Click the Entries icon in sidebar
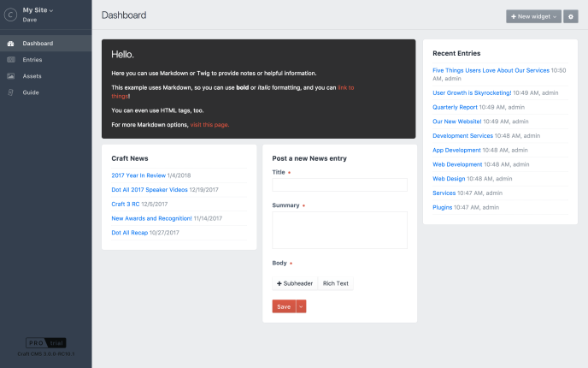 click(x=11, y=60)
